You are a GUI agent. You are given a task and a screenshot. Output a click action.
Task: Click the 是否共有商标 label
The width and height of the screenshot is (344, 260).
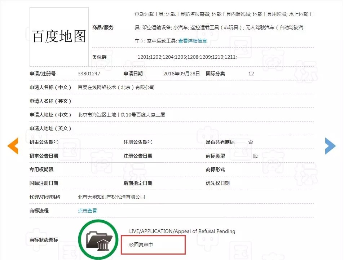point(220,142)
